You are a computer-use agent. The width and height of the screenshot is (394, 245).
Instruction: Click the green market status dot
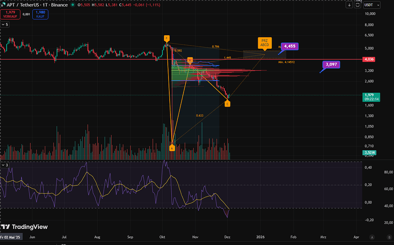click(73, 5)
